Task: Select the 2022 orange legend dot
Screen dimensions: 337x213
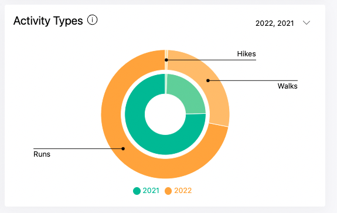Action: pyautogui.click(x=168, y=191)
